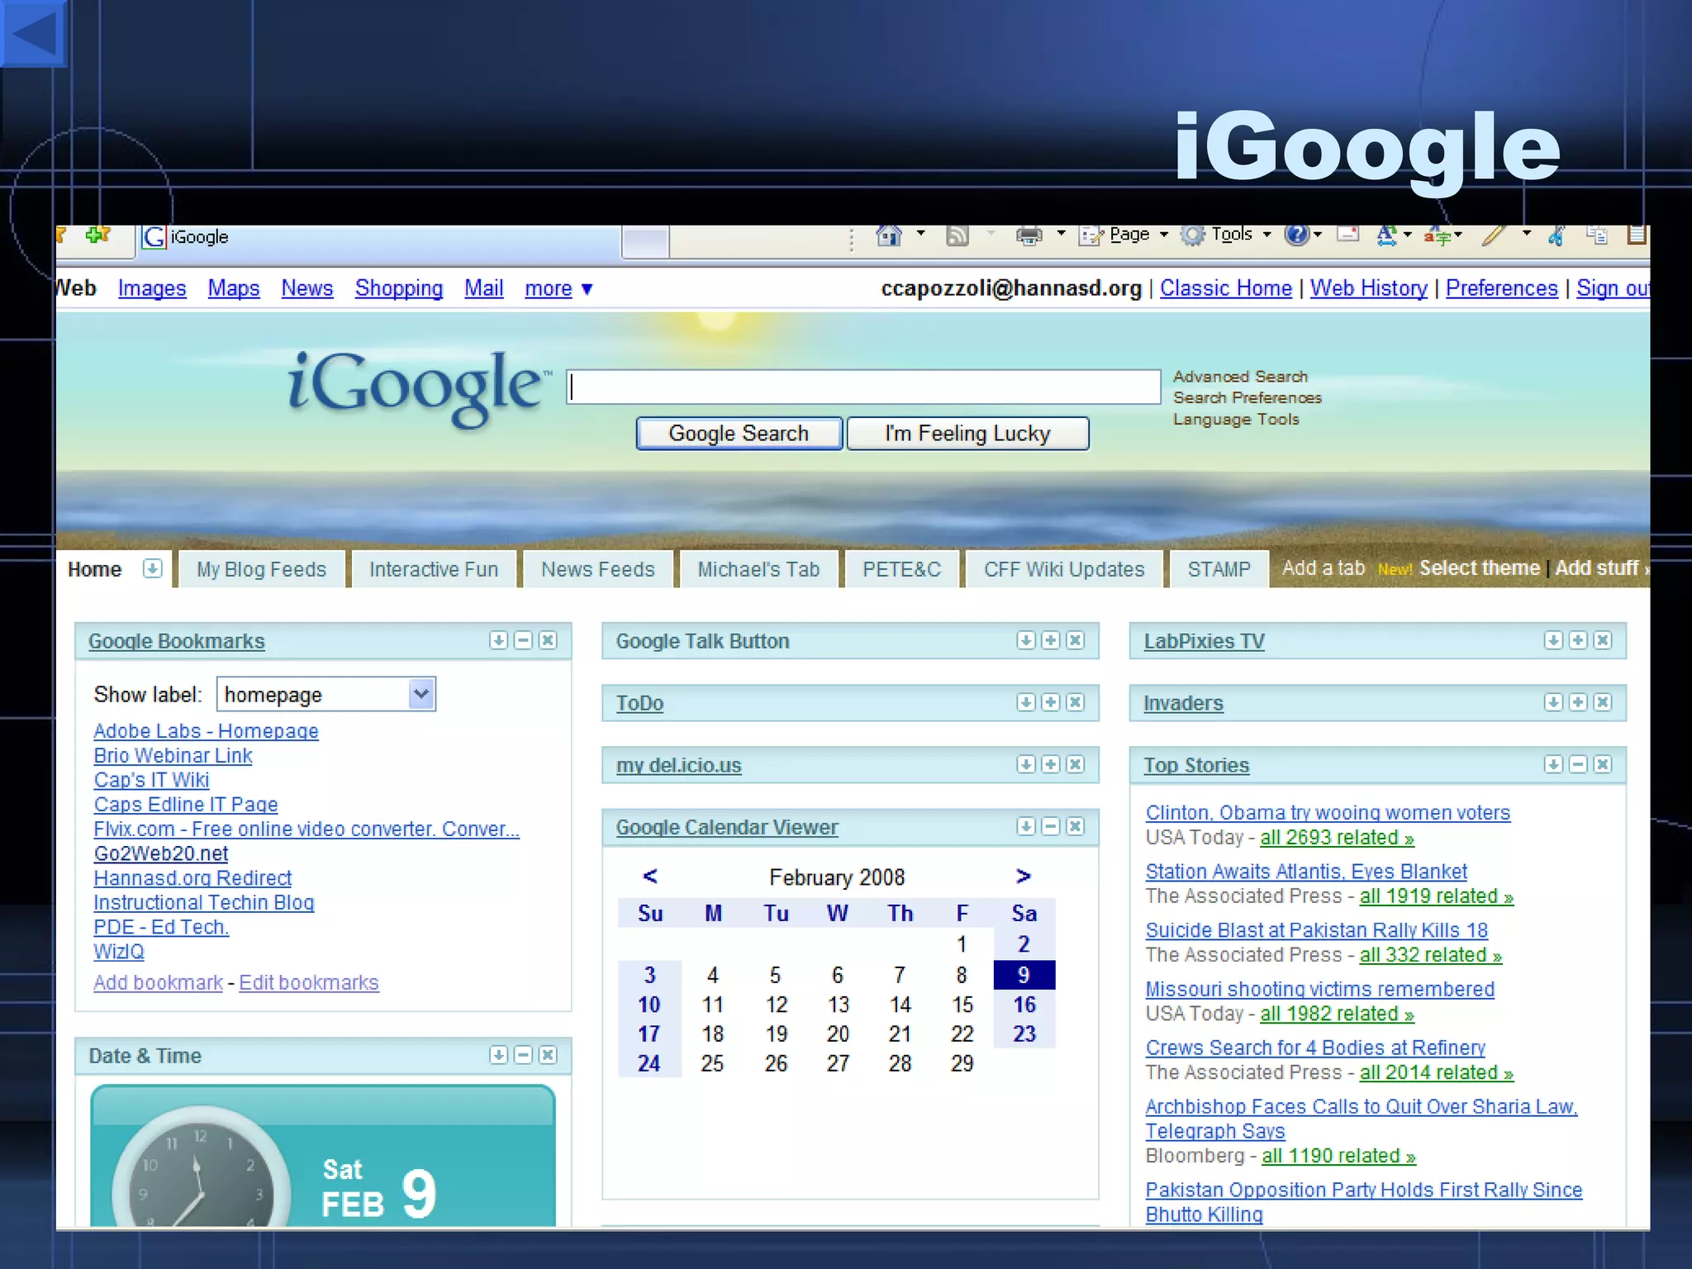Click the Tools gear icon
Screen dimensions: 1692x1269
coord(1192,235)
